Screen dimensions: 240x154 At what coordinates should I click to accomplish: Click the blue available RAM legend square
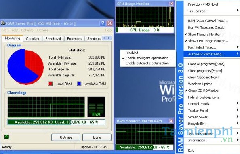(79, 84)
